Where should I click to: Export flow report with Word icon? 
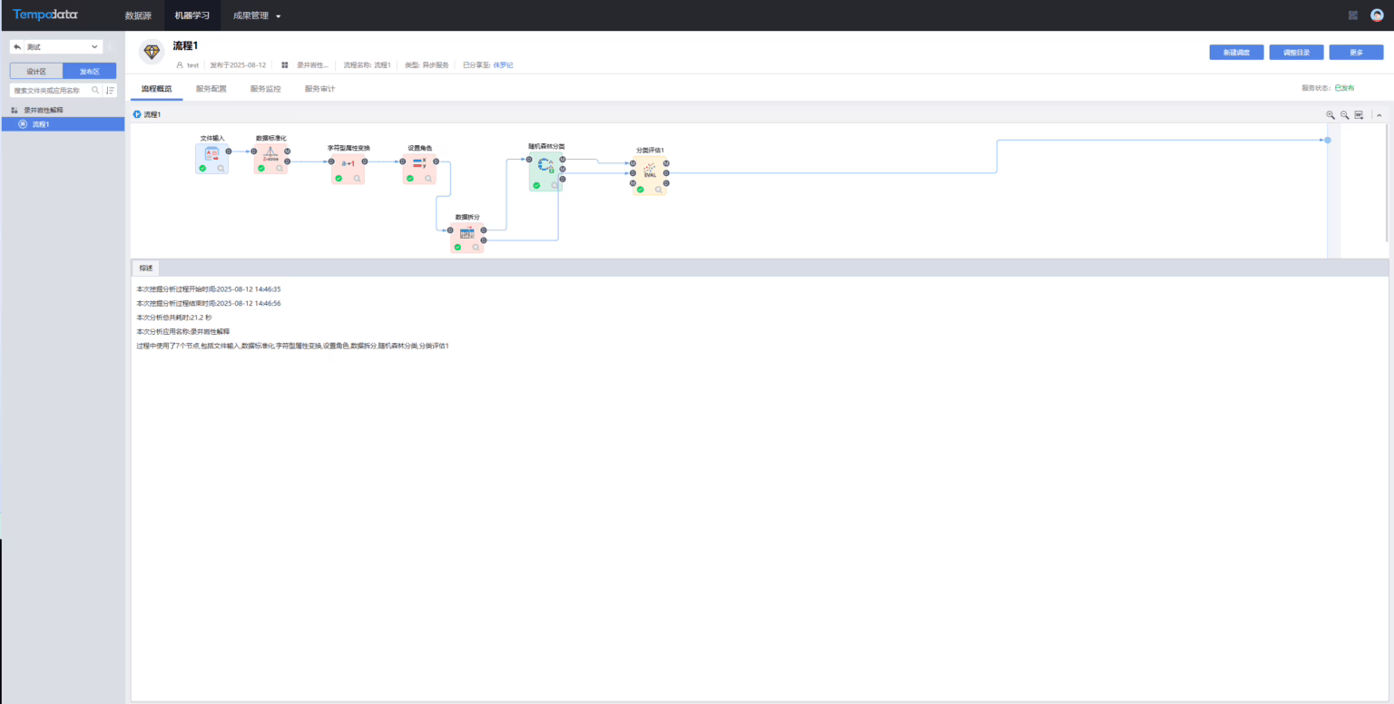tap(1359, 115)
